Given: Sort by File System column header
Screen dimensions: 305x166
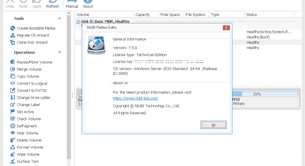Looking at the screenshot, I should pos(196,15).
